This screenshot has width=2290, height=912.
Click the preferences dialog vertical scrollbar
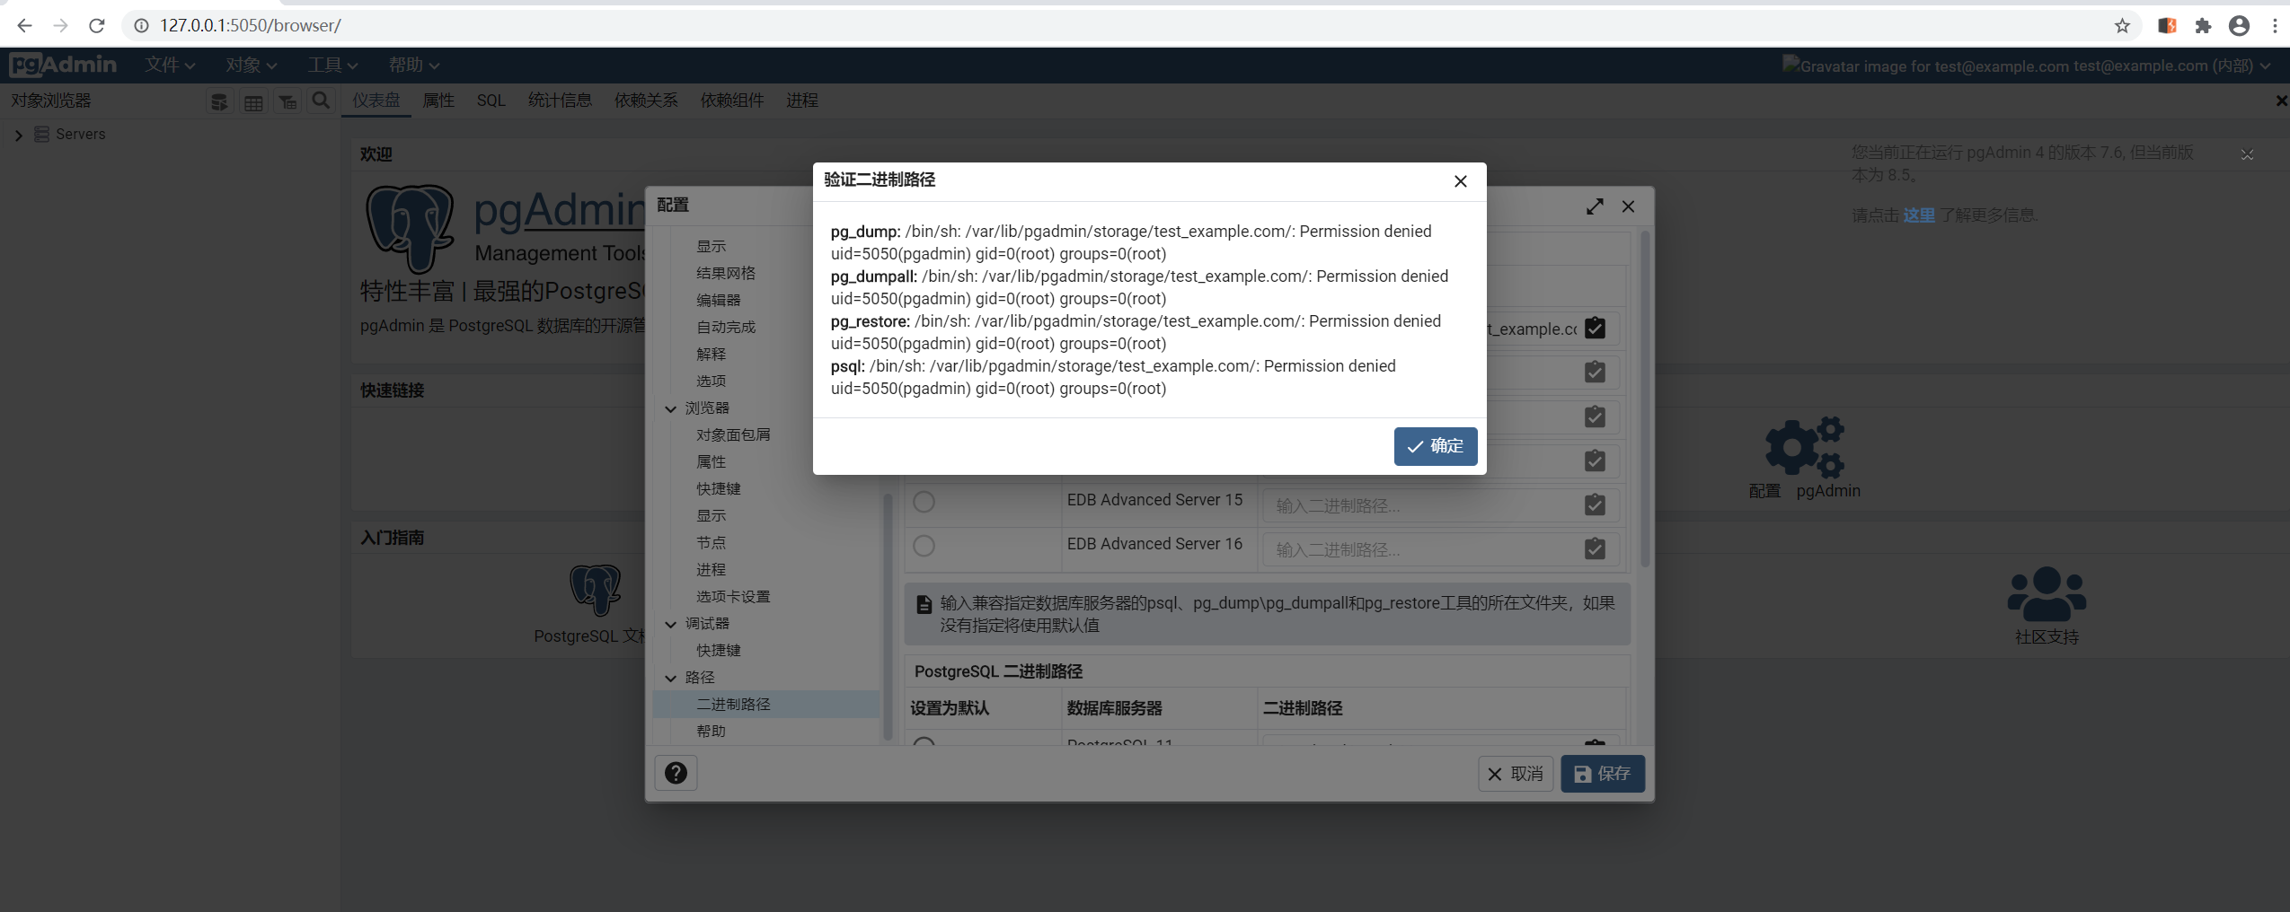(x=1645, y=399)
